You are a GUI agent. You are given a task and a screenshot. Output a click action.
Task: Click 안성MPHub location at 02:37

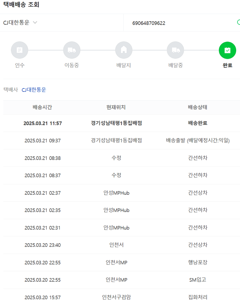pos(116,193)
